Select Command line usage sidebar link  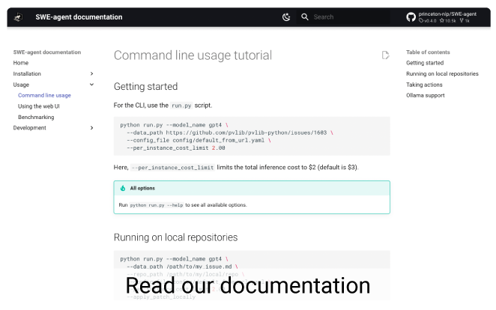point(44,95)
